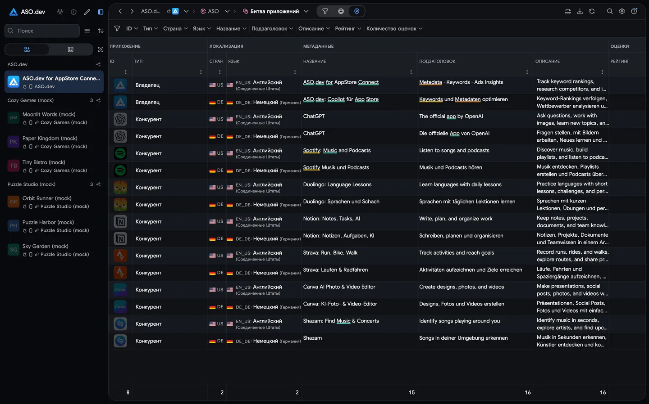Image resolution: width=649 pixels, height=404 pixels.
Task: Open the Описание filter dropdown
Action: [x=314, y=28]
